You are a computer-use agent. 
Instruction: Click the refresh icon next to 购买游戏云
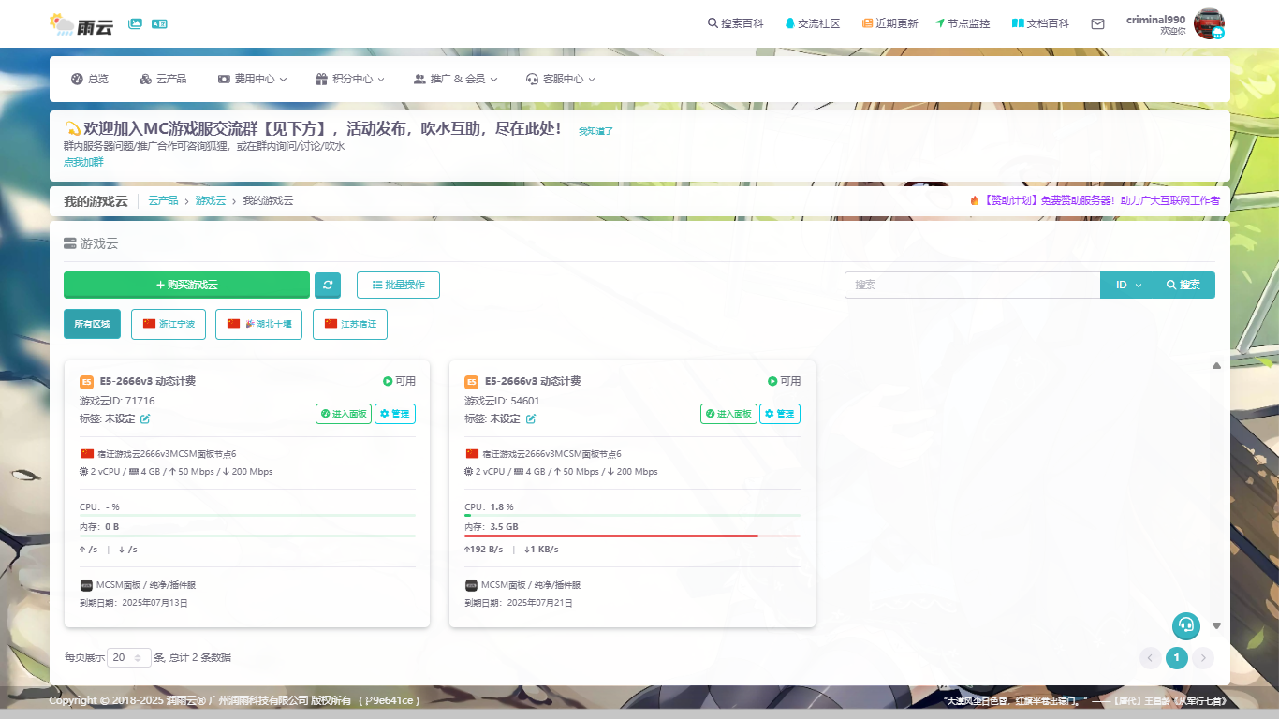(328, 285)
